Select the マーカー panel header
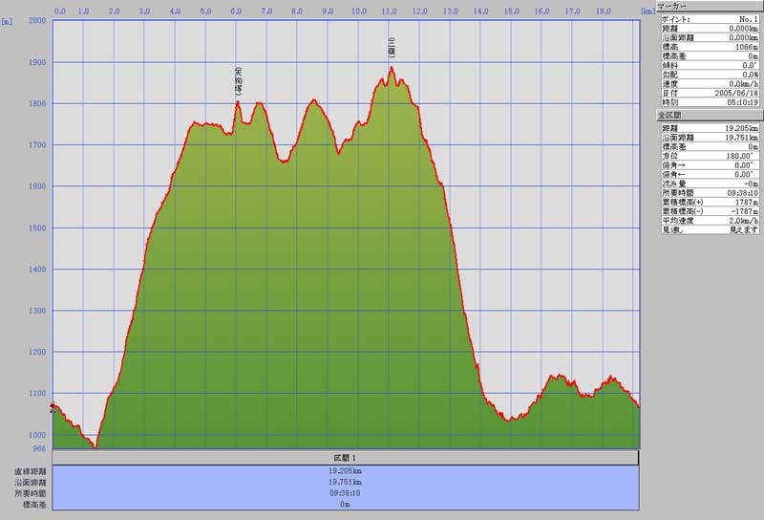The width and height of the screenshot is (764, 520). pos(710,6)
